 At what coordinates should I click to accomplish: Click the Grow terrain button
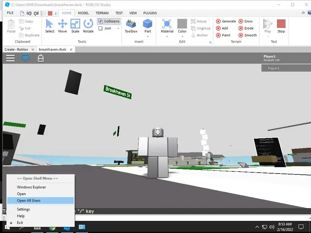coord(245,21)
